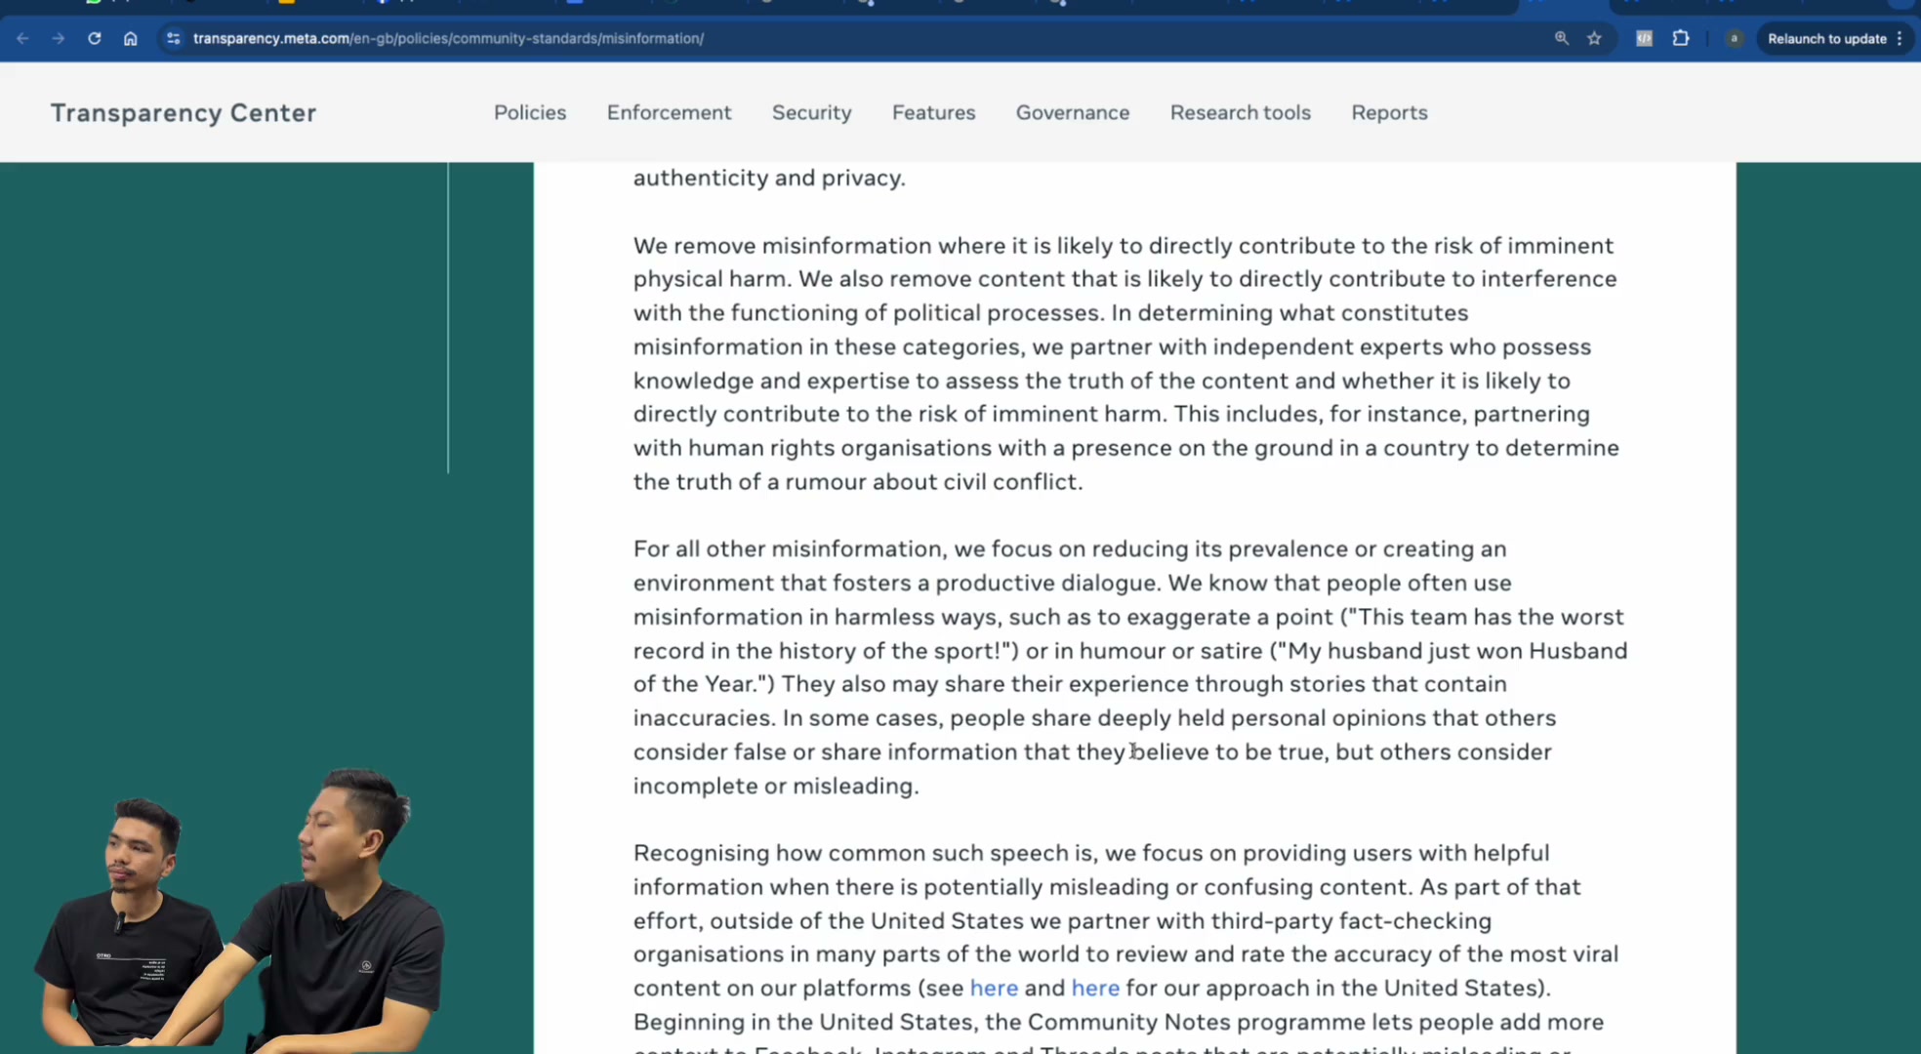The height and width of the screenshot is (1054, 1921).
Task: Click the browser forward arrow
Action: [59, 38]
